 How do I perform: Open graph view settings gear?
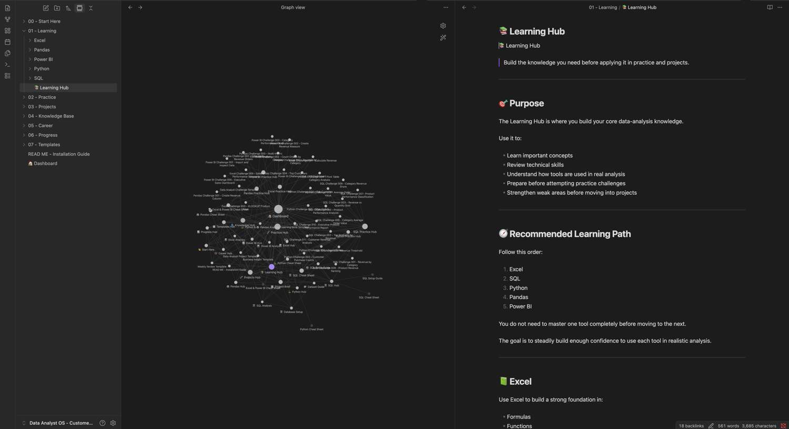[443, 26]
